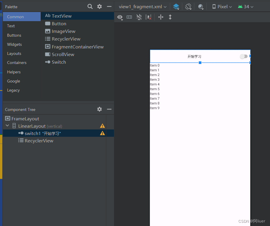Open view1_fragment.xml file dropdown
Image resolution: width=270 pixels, height=226 pixels.
pyautogui.click(x=143, y=7)
